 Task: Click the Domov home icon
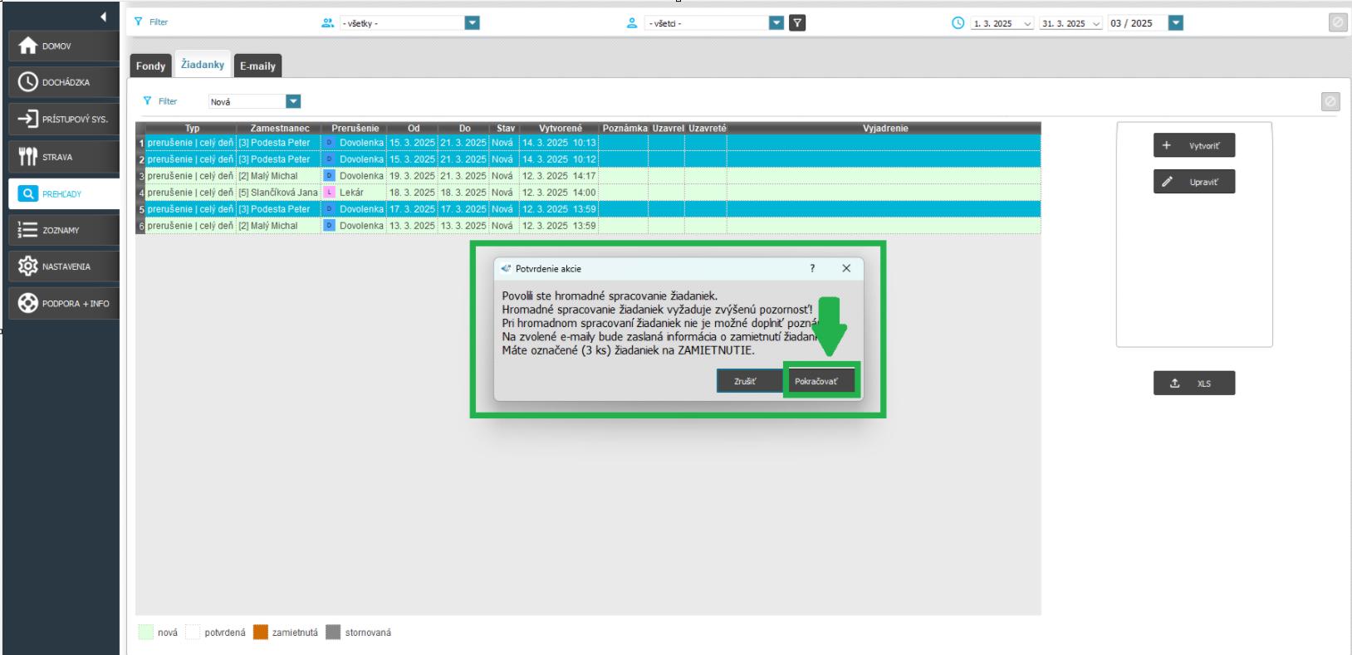(28, 46)
